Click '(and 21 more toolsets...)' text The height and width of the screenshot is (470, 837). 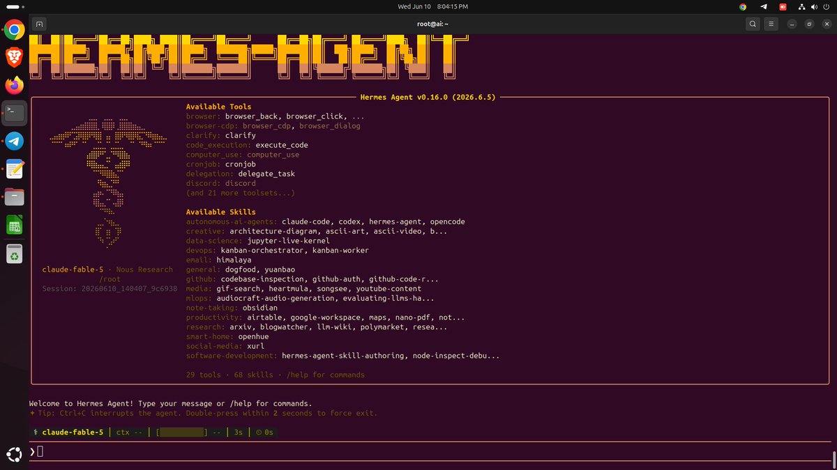pyautogui.click(x=240, y=193)
